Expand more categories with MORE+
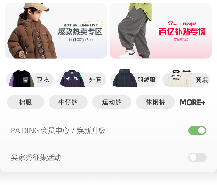The height and width of the screenshot is (185, 217). tap(192, 102)
